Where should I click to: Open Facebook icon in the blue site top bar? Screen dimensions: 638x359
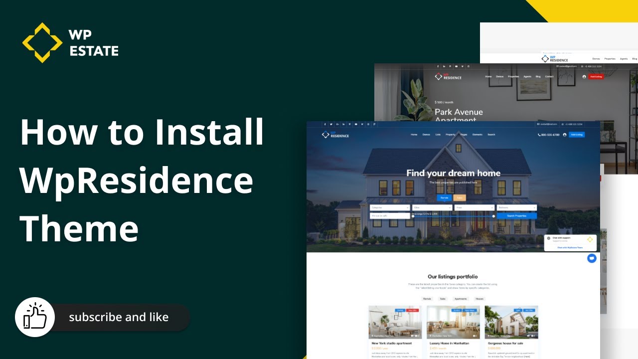tap(324, 124)
